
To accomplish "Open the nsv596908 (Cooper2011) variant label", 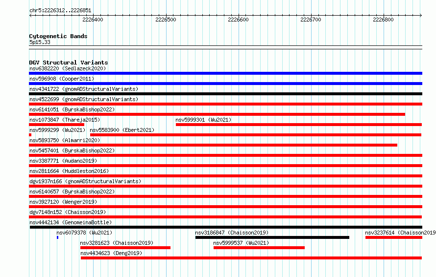I will [x=62, y=79].
